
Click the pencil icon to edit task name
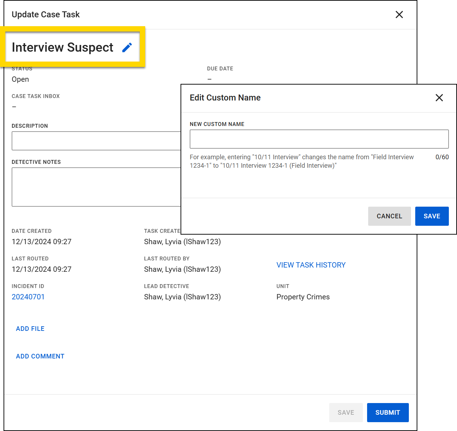pos(127,47)
